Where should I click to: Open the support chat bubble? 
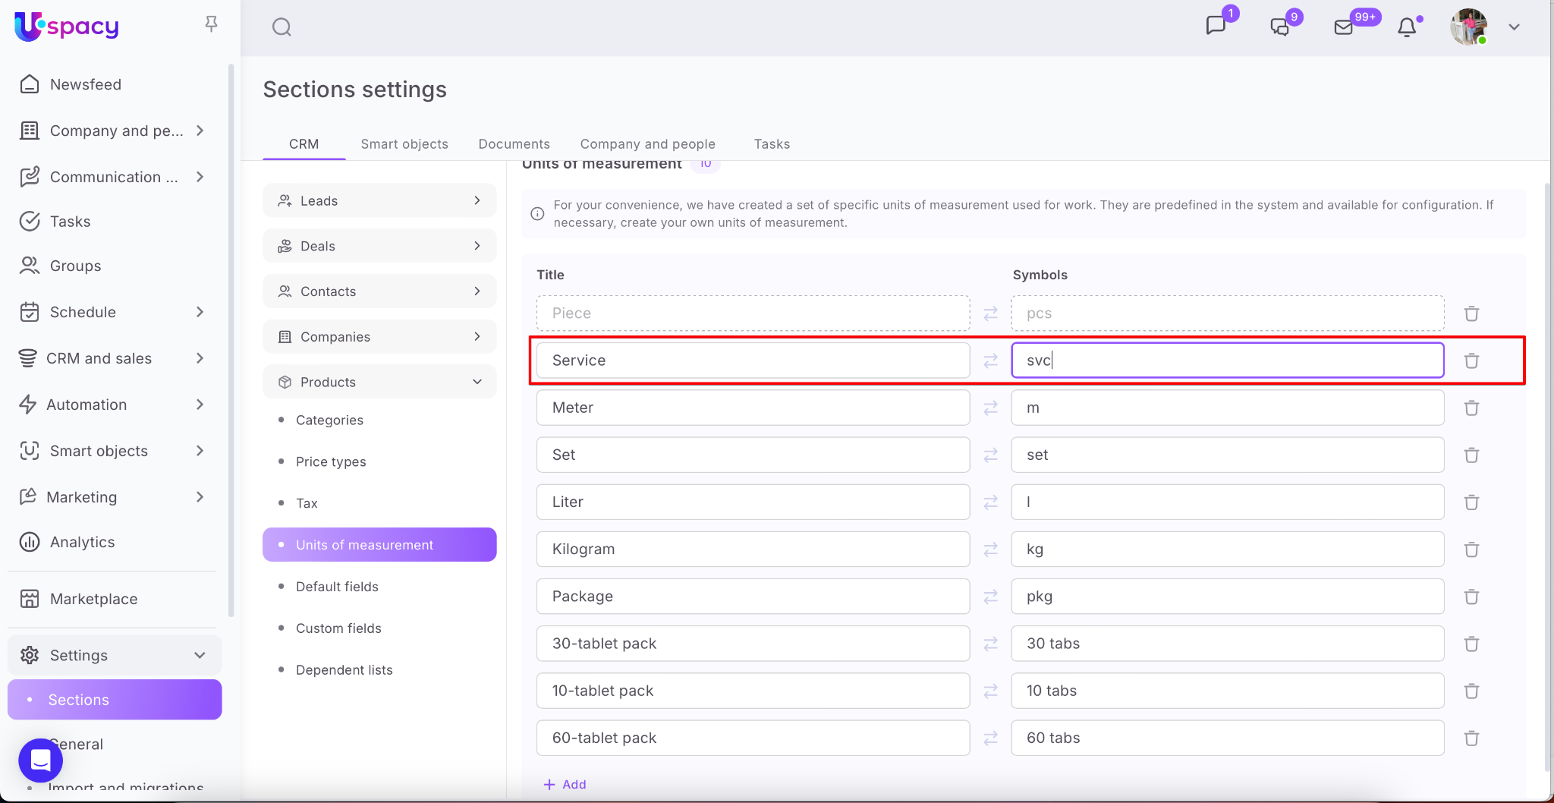pos(41,760)
